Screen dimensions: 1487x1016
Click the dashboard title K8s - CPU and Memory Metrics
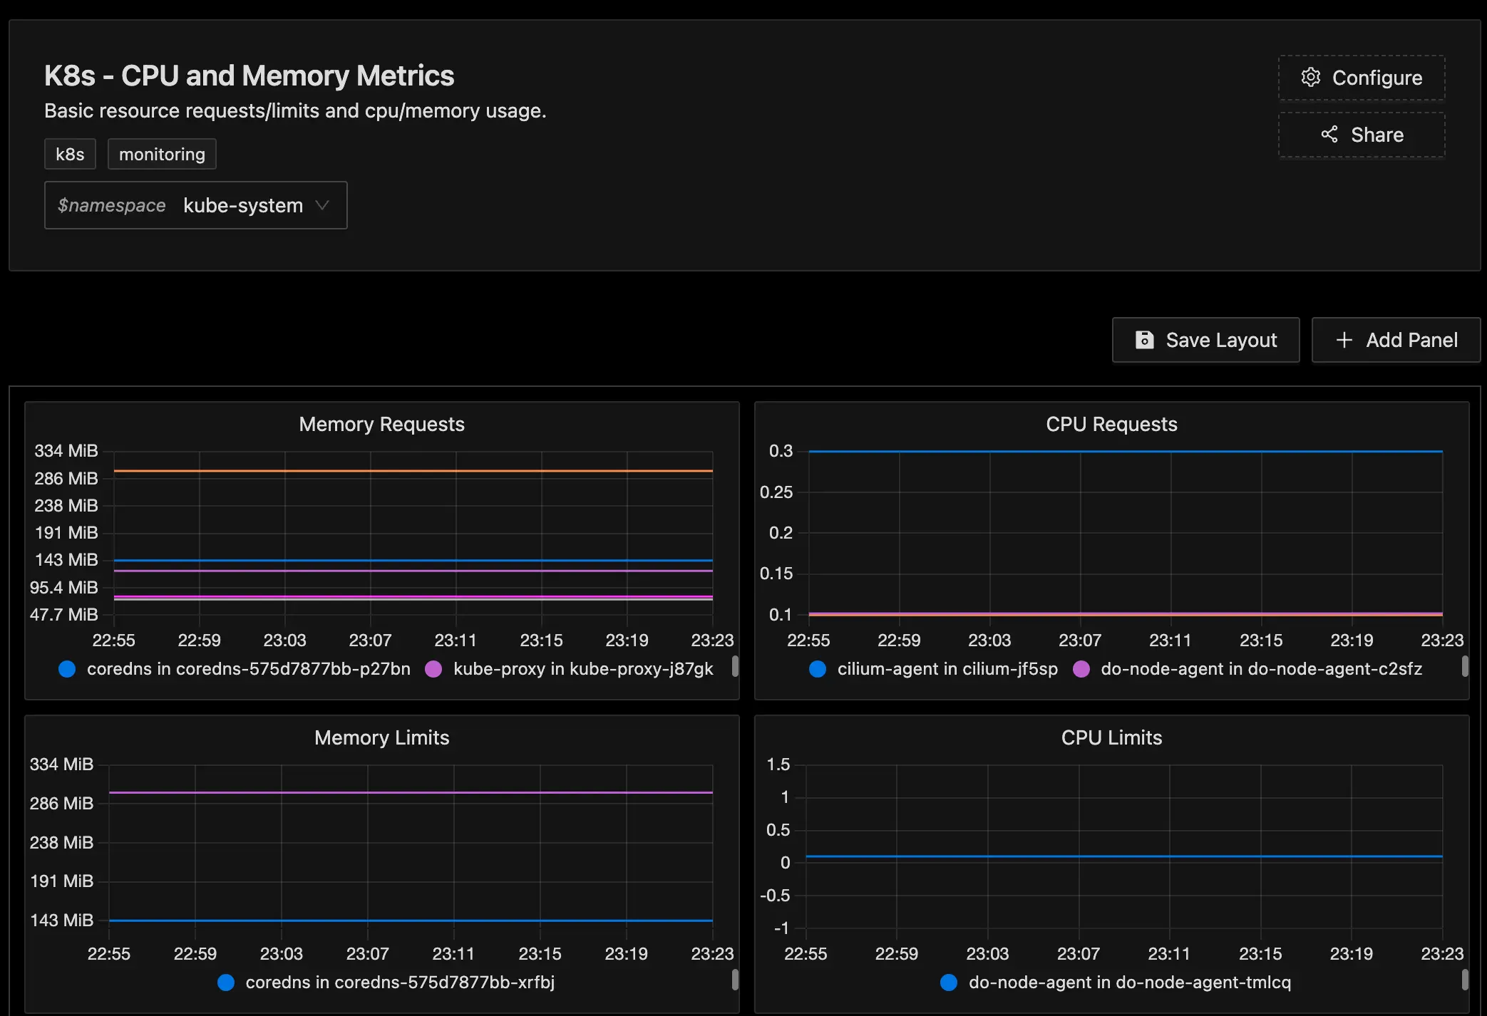point(249,76)
